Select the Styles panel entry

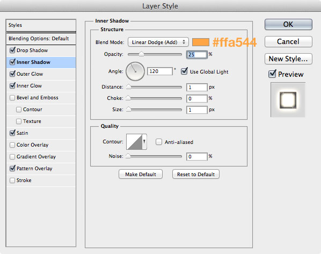click(x=41, y=25)
